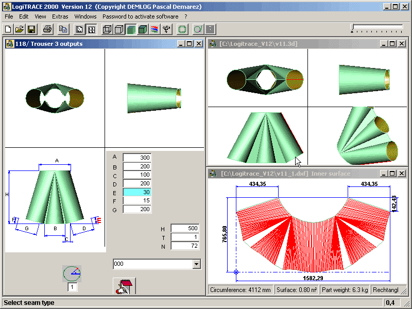
Task: Click the 3D axes rotation icon
Action: click(166, 29)
